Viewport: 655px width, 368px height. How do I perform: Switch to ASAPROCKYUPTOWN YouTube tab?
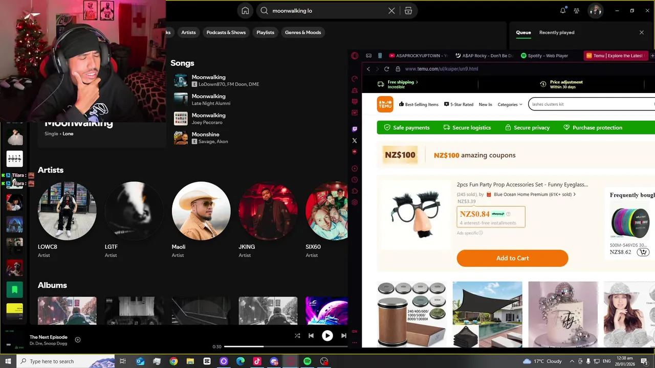pos(418,56)
